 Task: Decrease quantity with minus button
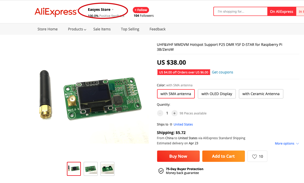pyautogui.click(x=160, y=113)
